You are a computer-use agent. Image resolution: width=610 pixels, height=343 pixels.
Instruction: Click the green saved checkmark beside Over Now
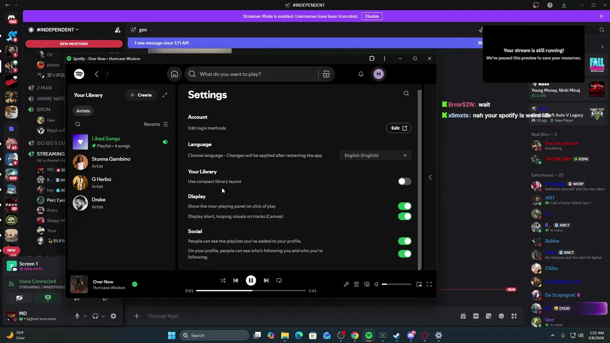coord(134,284)
